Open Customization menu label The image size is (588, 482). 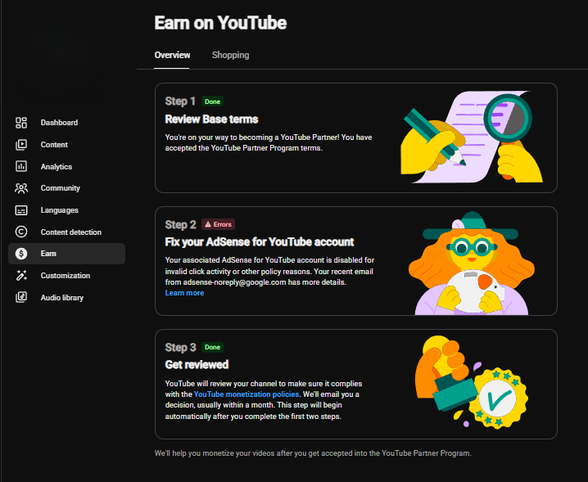pyautogui.click(x=66, y=276)
